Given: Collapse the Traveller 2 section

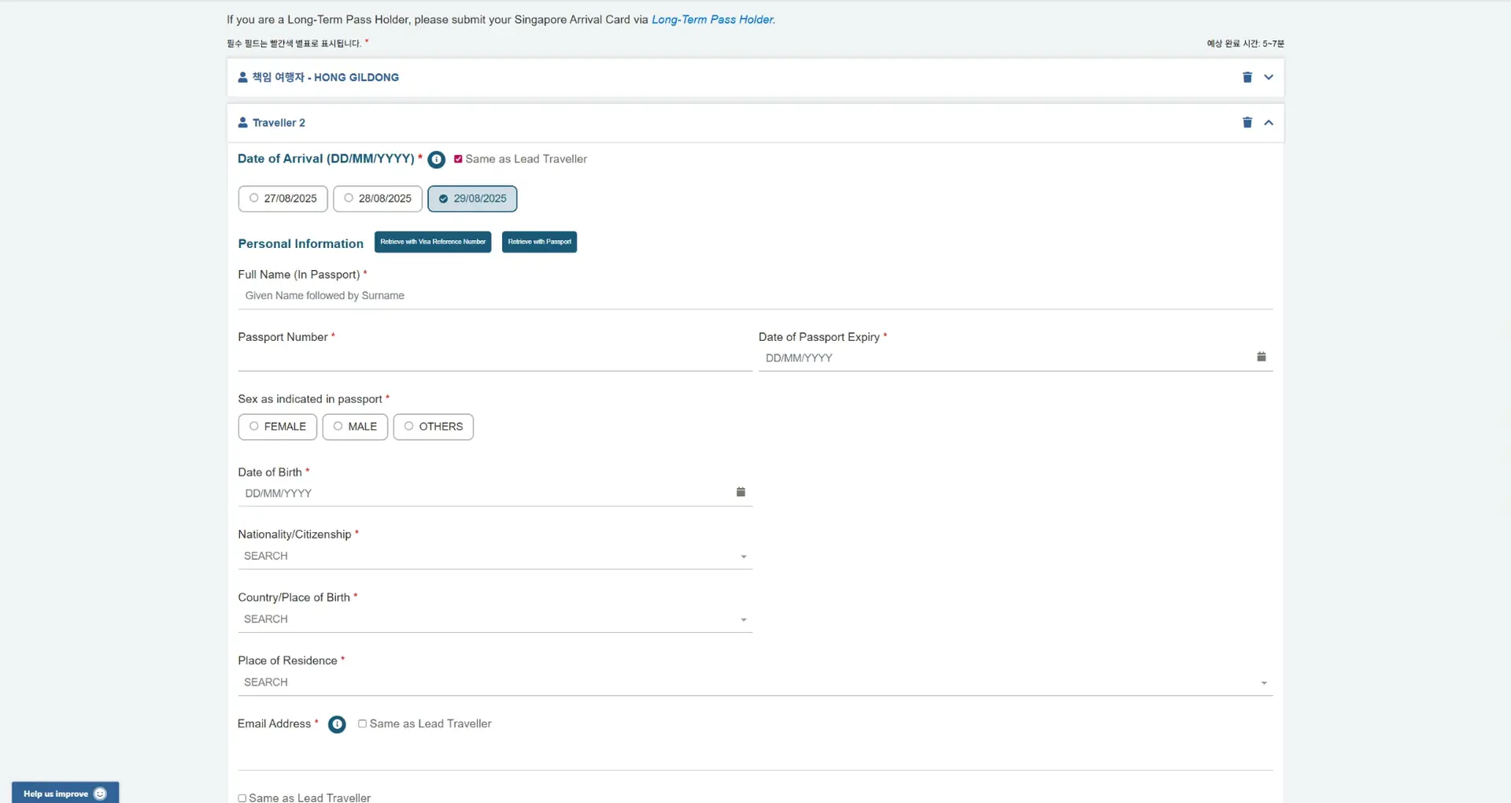Looking at the screenshot, I should 1268,123.
